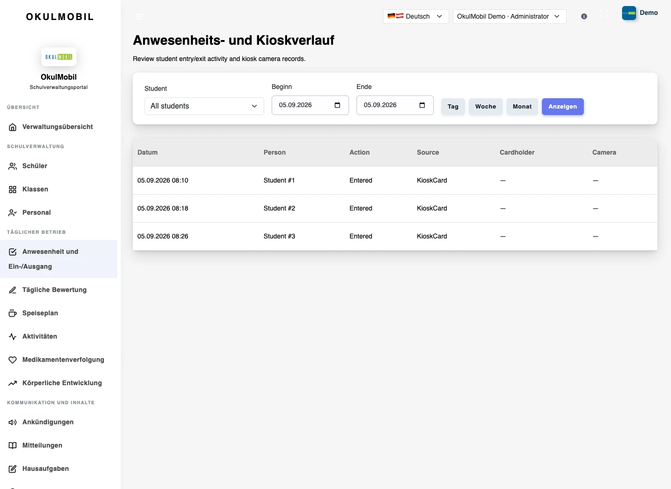The height and width of the screenshot is (489, 671).
Task: Click the people icon beside Schüler
Action: point(13,166)
